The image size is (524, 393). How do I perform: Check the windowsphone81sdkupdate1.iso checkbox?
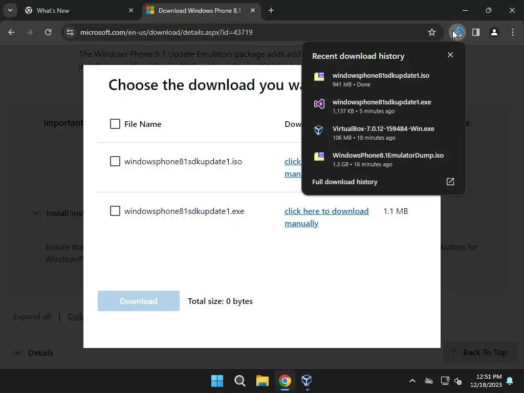coord(115,161)
